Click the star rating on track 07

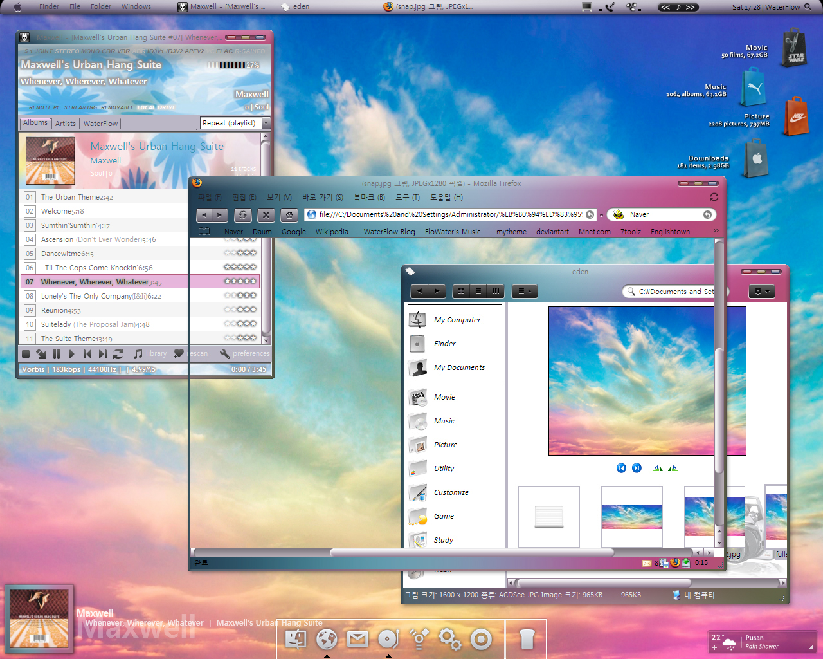240,281
